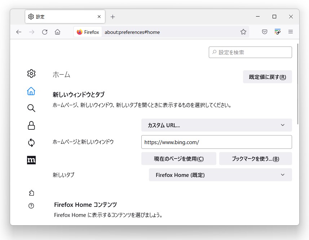Open the Search settings via magnifier icon
The width and height of the screenshot is (309, 240).
(x=31, y=108)
